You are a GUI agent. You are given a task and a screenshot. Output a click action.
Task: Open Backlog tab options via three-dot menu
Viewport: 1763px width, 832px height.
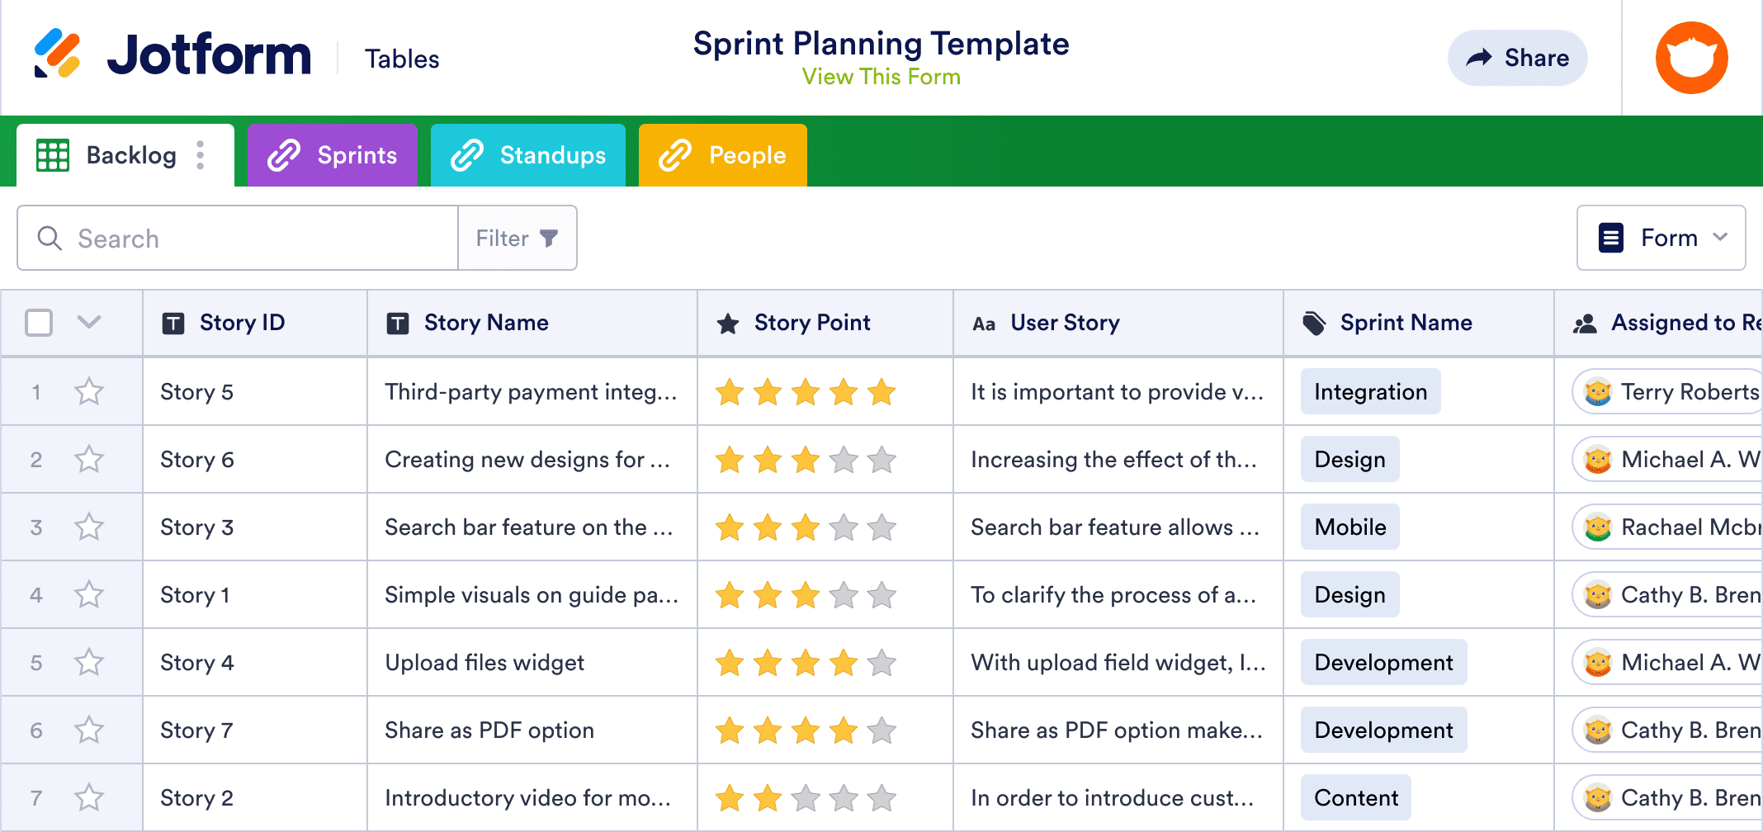200,155
